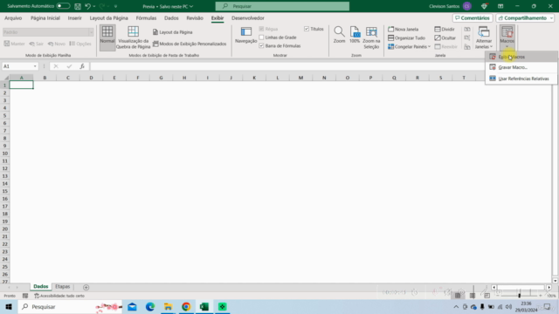Screen dimensions: 559x314
Task: Select Normal workbook view
Action: (107, 38)
